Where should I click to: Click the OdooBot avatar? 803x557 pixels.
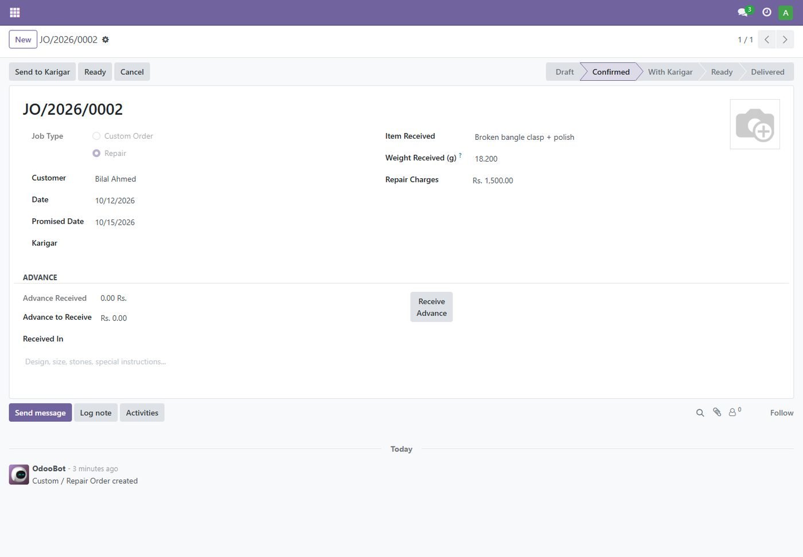click(x=19, y=474)
